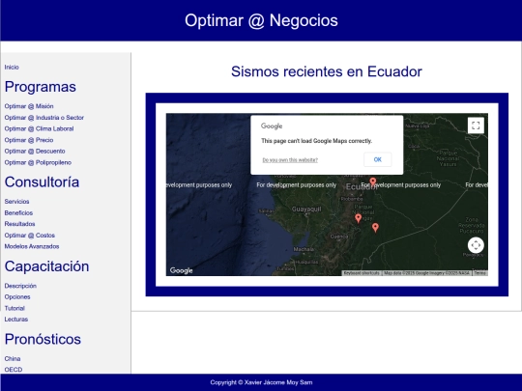Image resolution: width=522 pixels, height=391 pixels.
Task: Open 'Do you own this website?' link
Action: (290, 160)
